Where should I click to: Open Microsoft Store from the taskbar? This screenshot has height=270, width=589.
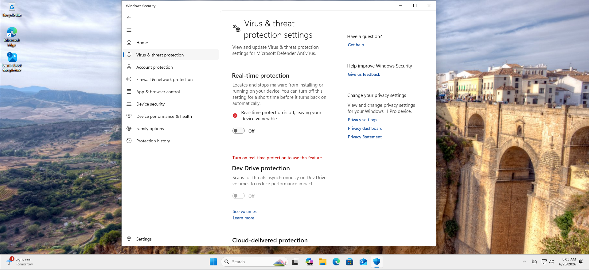349,262
